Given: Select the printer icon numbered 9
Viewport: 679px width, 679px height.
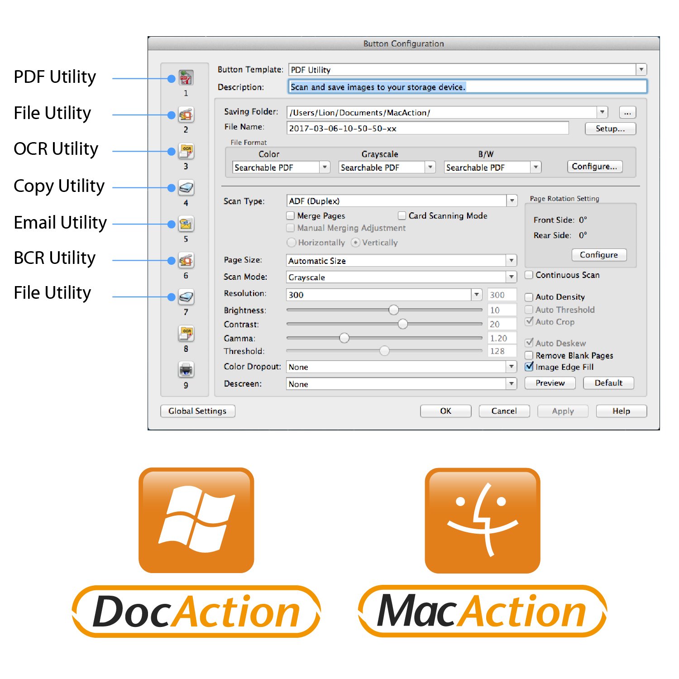Looking at the screenshot, I should pos(186,370).
